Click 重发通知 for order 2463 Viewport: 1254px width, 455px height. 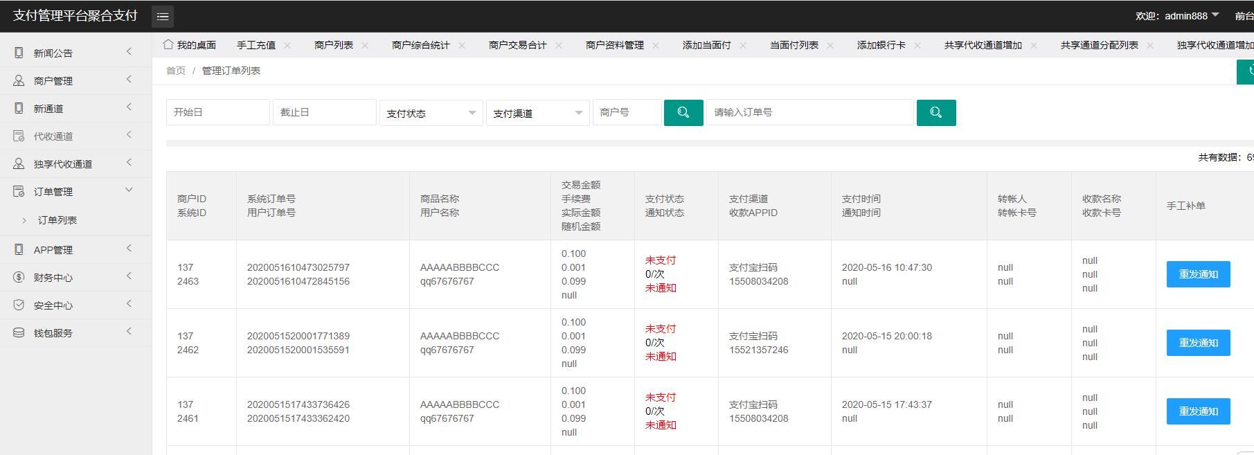click(1198, 274)
